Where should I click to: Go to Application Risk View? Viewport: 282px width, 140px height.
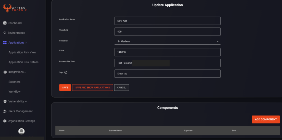[x=22, y=52]
